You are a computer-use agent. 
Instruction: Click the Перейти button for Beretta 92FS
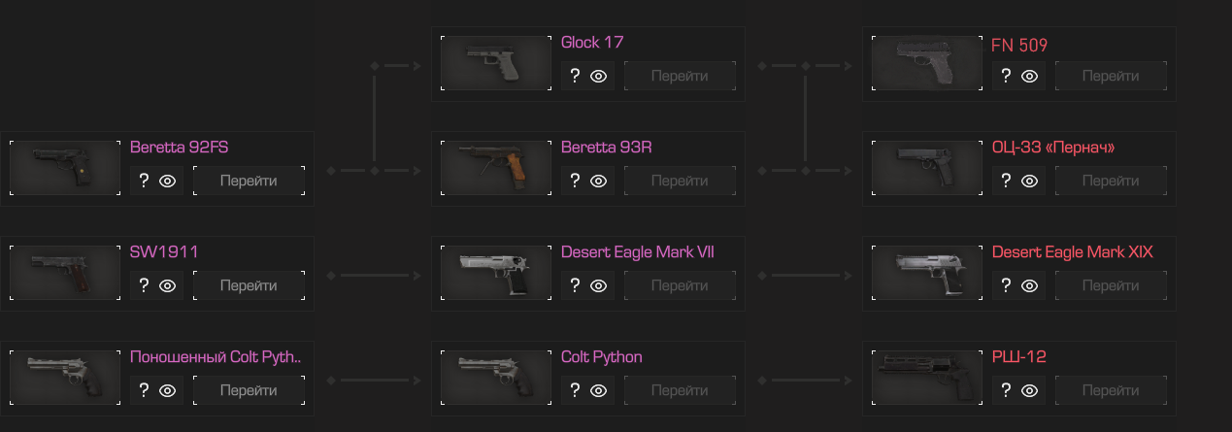pos(249,181)
